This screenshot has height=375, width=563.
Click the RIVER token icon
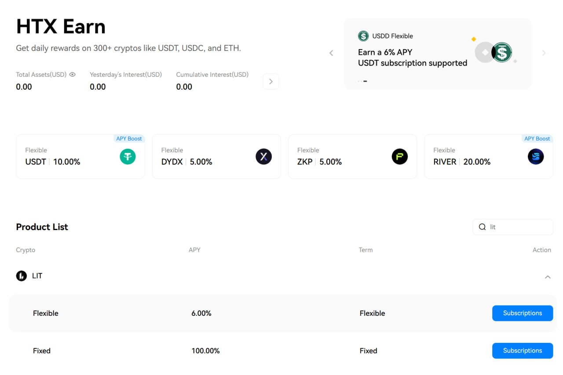click(x=535, y=157)
